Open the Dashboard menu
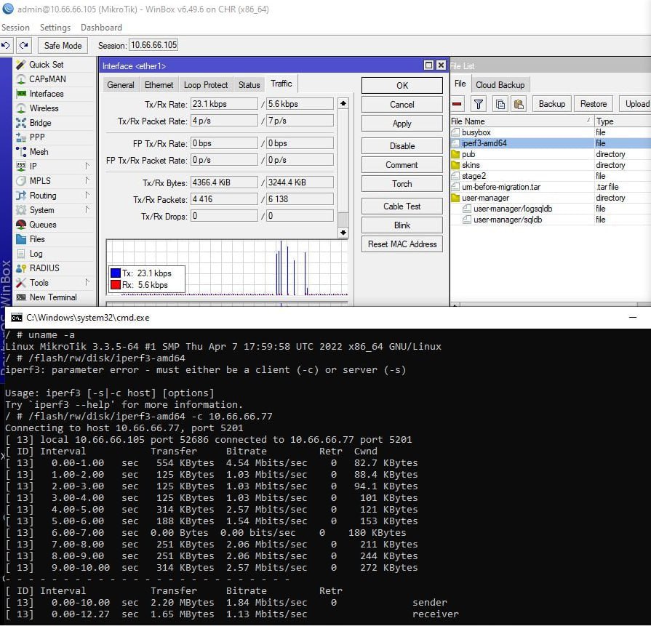 [101, 28]
